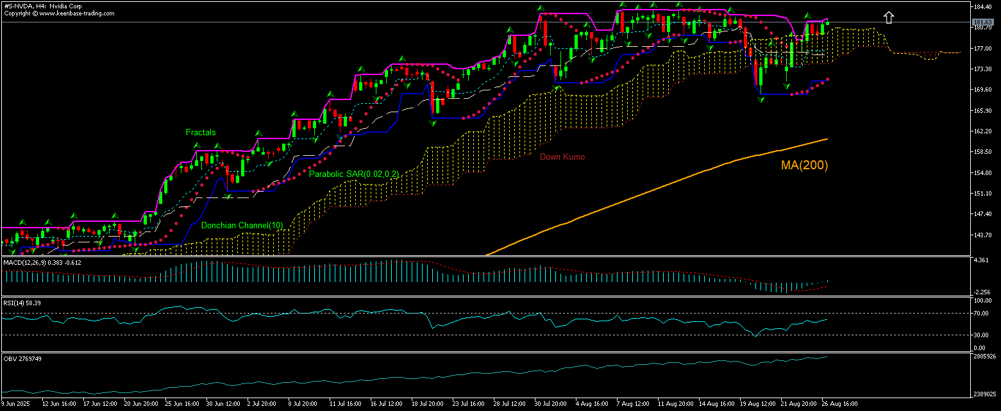
Task: Click the green Fractals label
Action: tap(201, 133)
